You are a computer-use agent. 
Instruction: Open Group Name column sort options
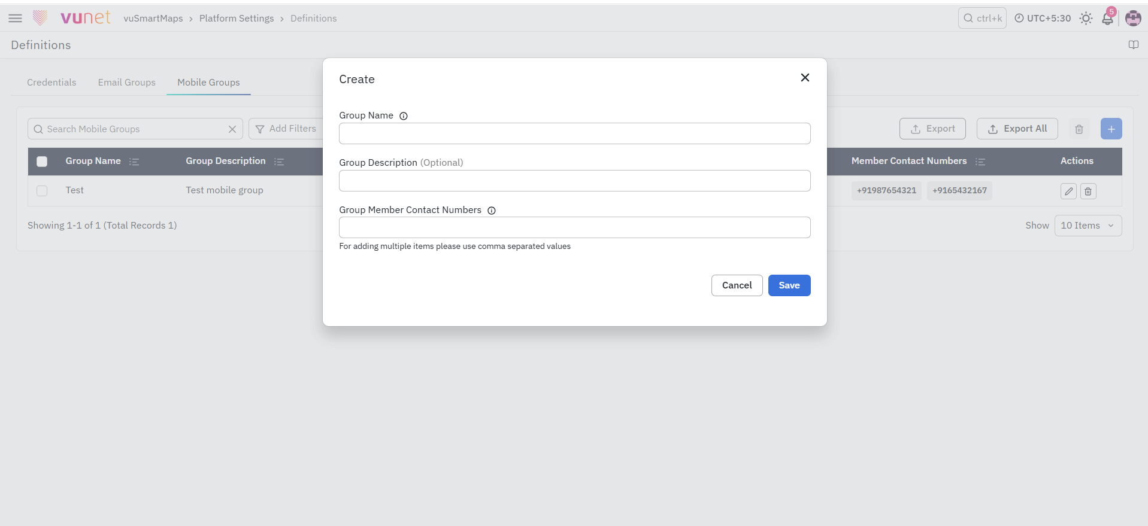click(x=134, y=162)
